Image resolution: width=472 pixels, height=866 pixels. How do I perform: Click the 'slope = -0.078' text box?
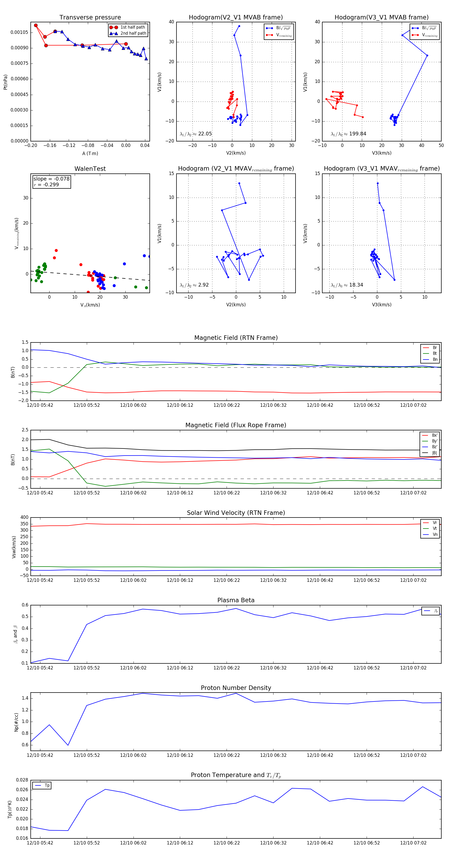pos(51,182)
